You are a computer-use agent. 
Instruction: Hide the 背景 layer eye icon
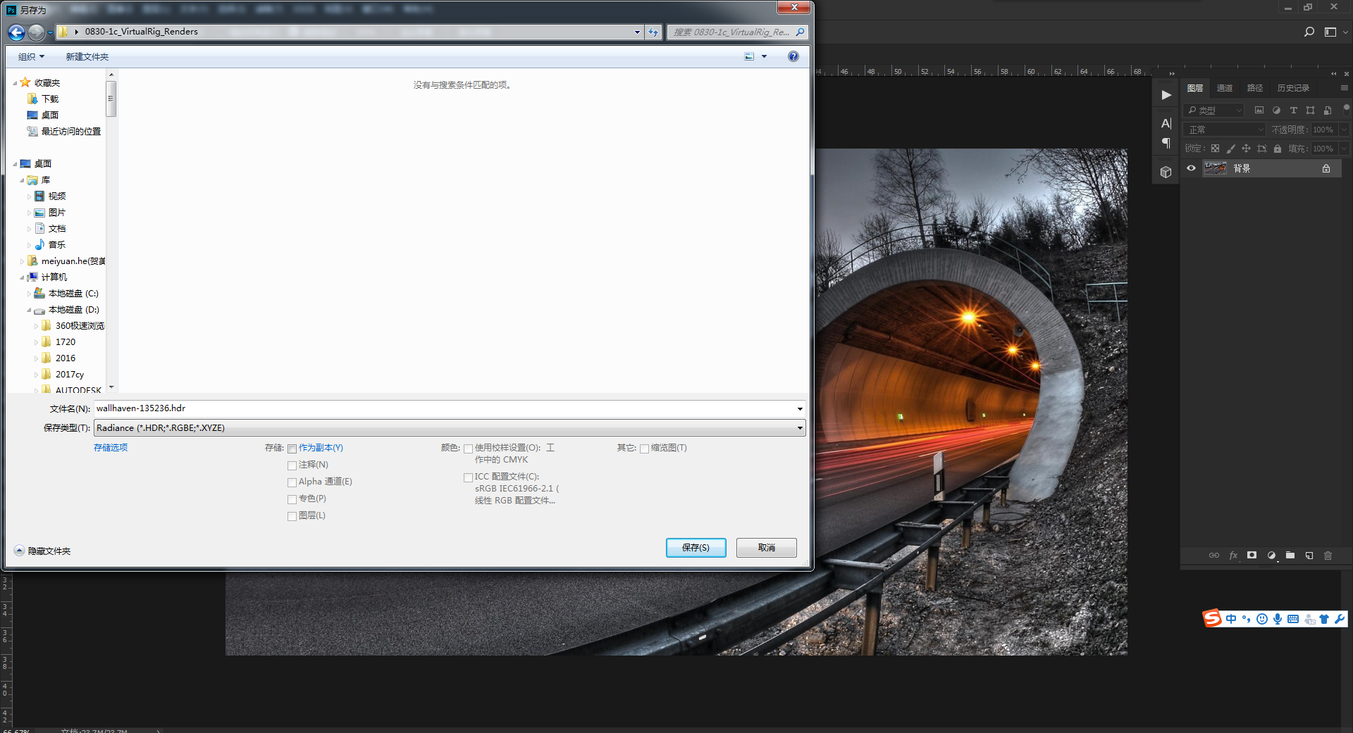(1192, 168)
